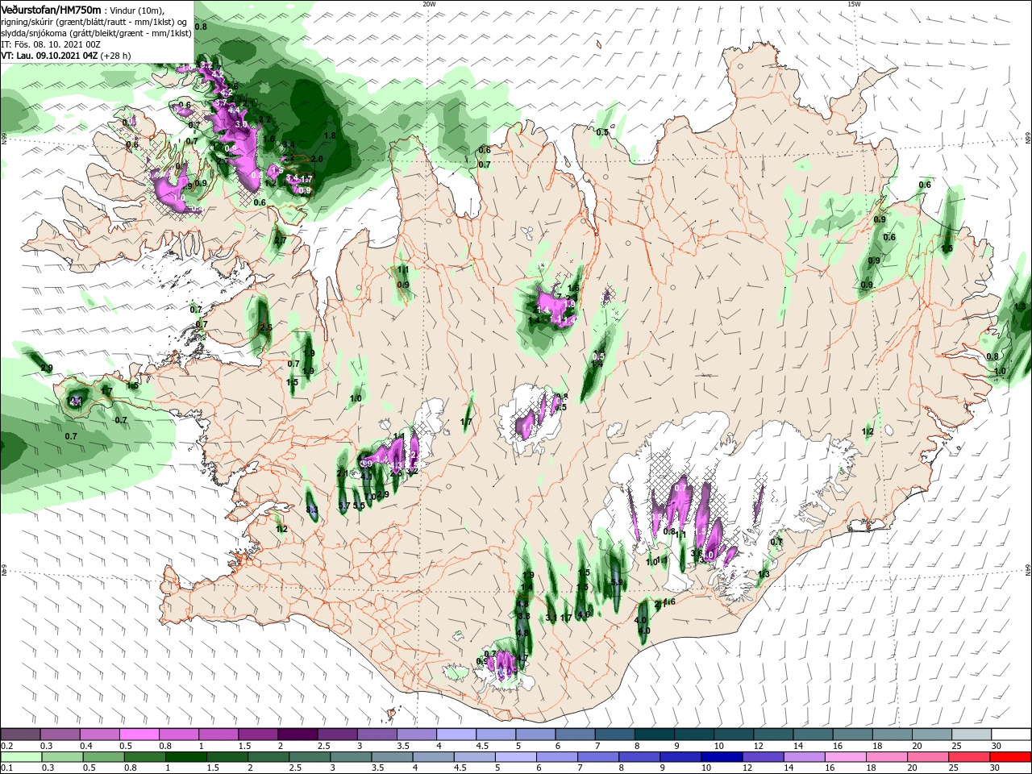Image resolution: width=1032 pixels, height=774 pixels.
Task: Click the lower legend swatch between 25 and 30
Action: 970,757
